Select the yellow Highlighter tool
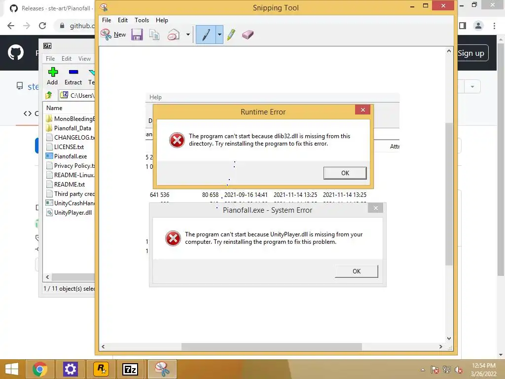The height and width of the screenshot is (379, 505). pyautogui.click(x=231, y=35)
